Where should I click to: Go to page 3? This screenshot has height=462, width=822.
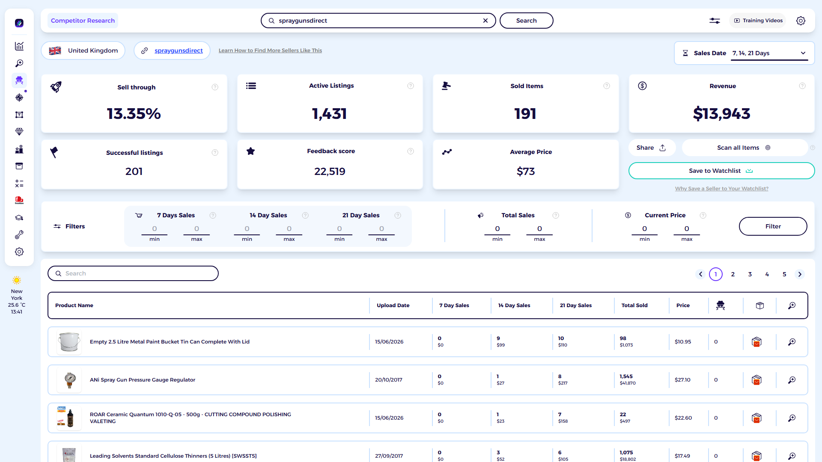click(750, 274)
